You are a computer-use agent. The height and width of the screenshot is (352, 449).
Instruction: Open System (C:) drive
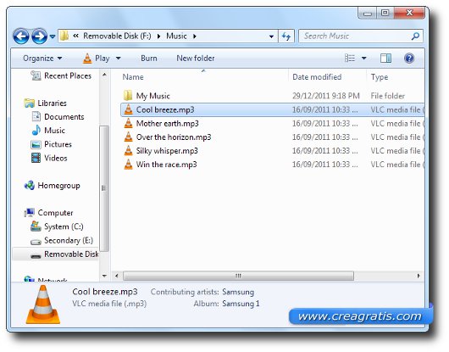click(x=64, y=226)
